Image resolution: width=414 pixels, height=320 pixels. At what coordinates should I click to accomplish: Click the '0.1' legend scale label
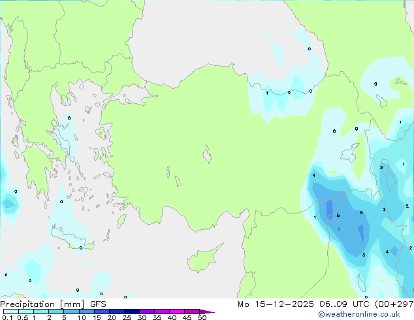(7, 317)
